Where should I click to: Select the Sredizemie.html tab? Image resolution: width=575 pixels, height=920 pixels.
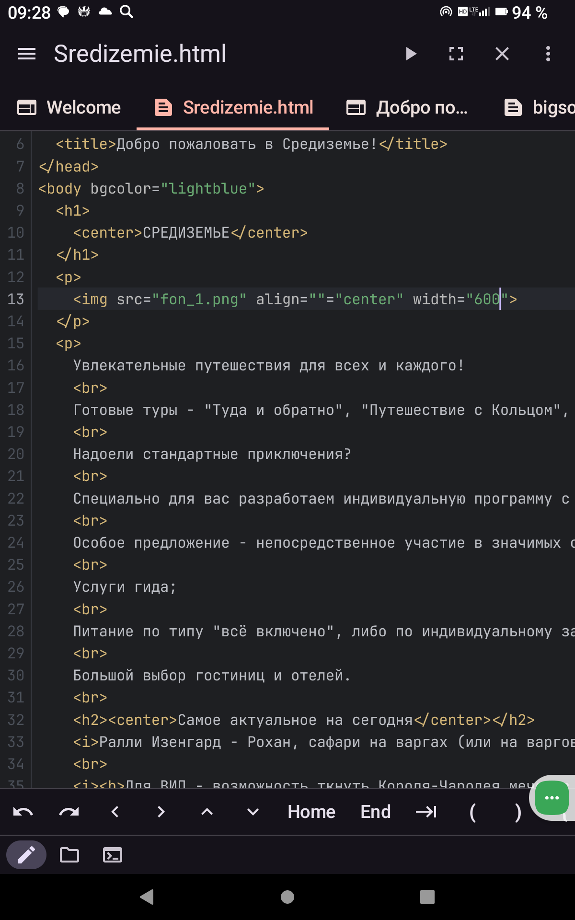(234, 107)
